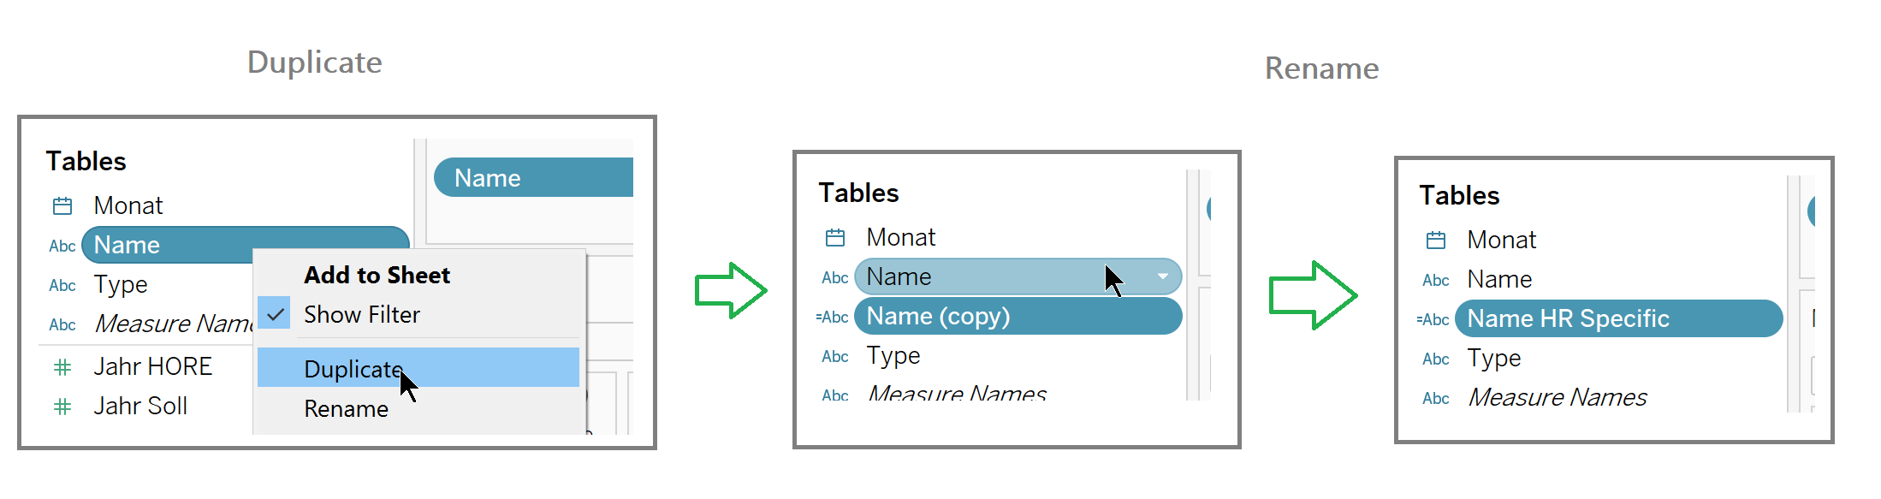
Task: Click the Monat field above Name HR Specific
Action: click(1501, 241)
